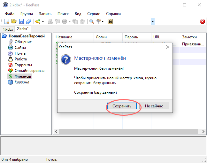
Task: Click the red close-database X icon
Action: click(x=203, y=21)
